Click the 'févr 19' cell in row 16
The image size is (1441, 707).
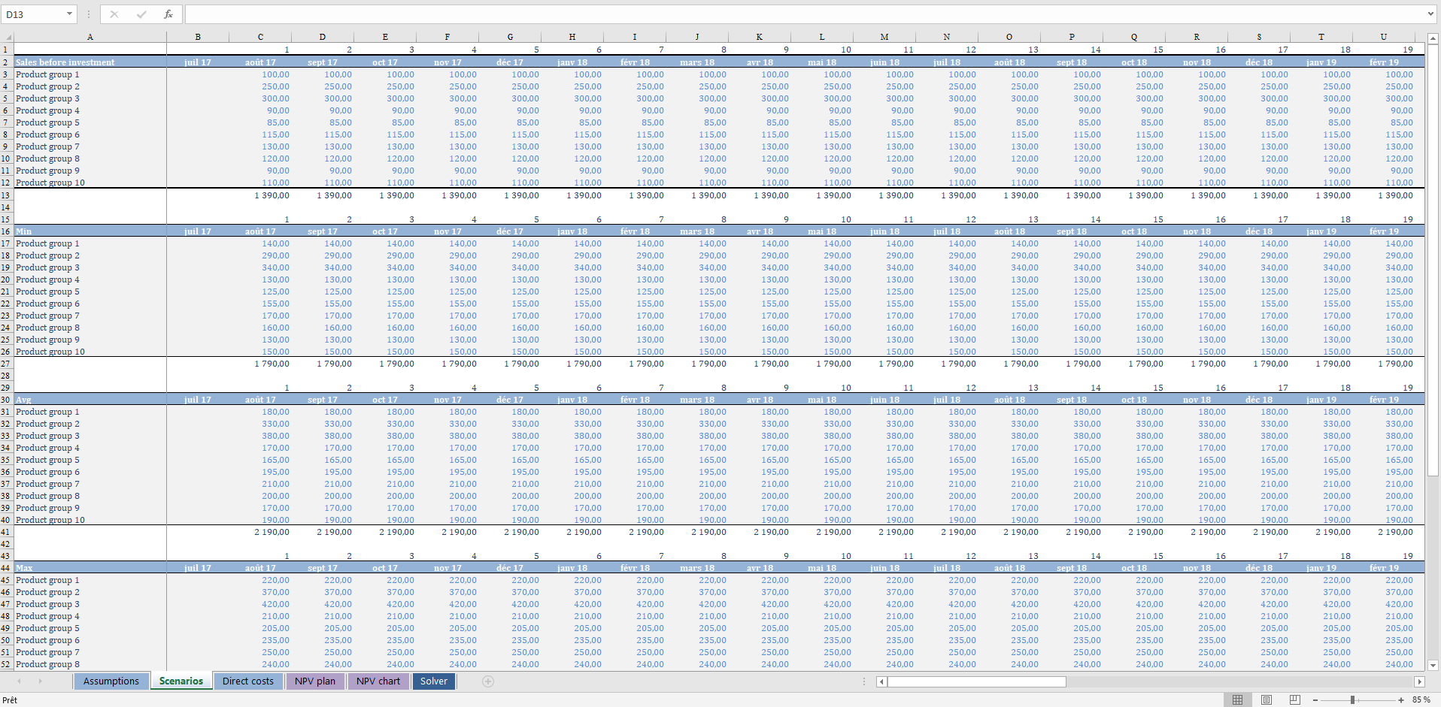(x=1384, y=231)
